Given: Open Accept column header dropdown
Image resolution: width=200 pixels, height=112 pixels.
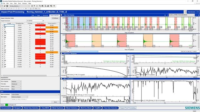Looking at the screenshot, I should [12, 23].
